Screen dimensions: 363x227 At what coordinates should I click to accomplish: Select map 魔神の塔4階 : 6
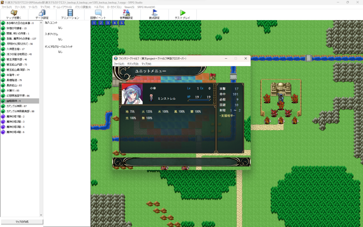pyautogui.click(x=20, y=132)
